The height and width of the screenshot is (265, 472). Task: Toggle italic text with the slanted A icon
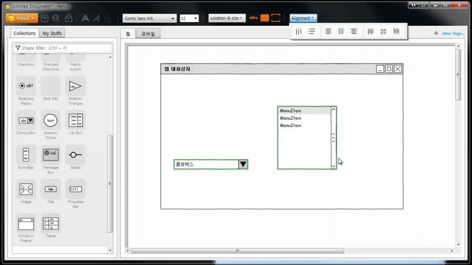(96, 18)
